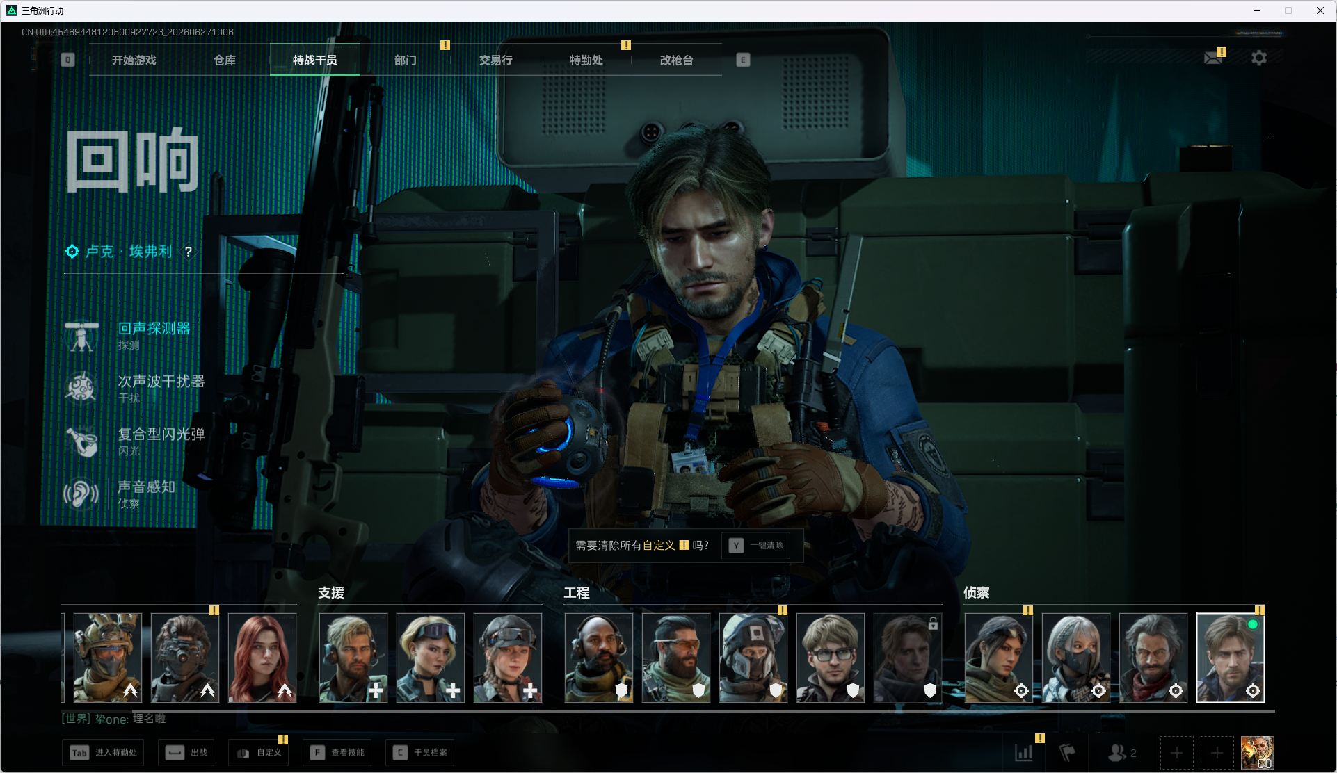This screenshot has width=1337, height=773.
Task: Select the young man with glasses portrait
Action: [831, 658]
